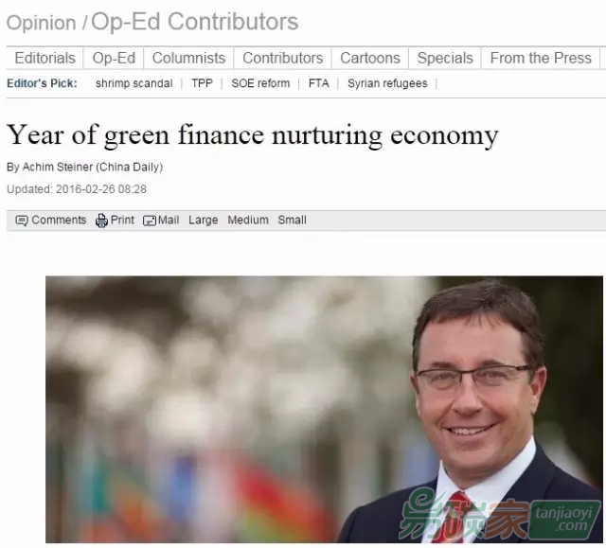
Task: Open the SOE reform link
Action: (x=260, y=83)
